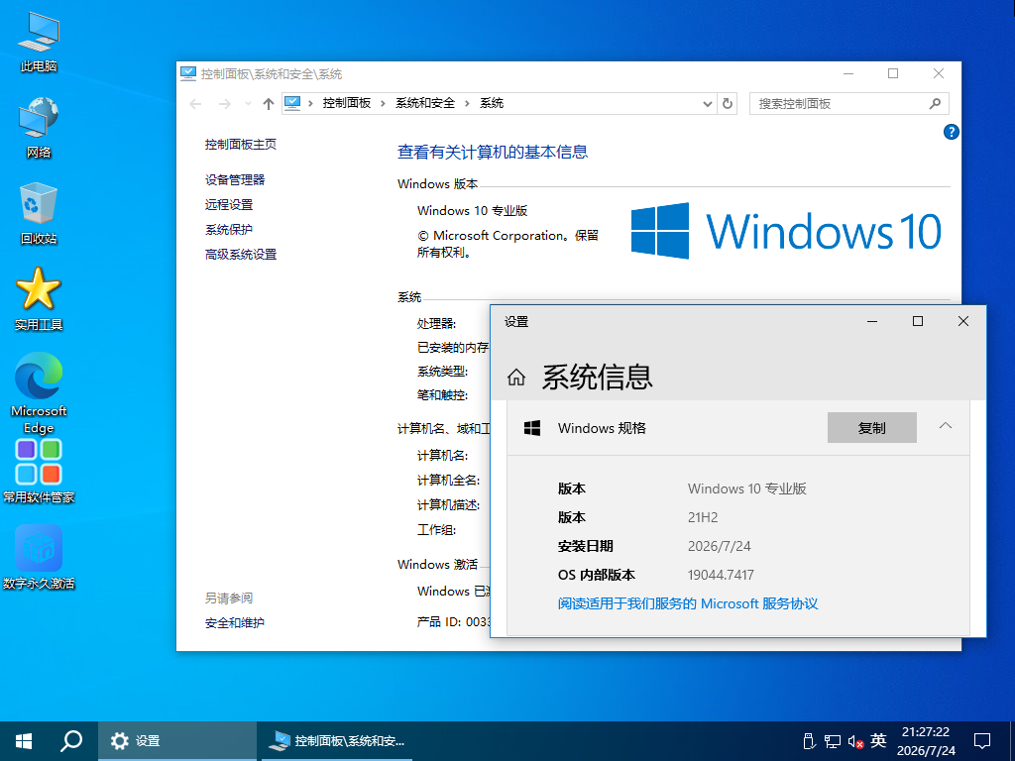
Task: Open 设备管理器 link
Action: [x=235, y=180]
